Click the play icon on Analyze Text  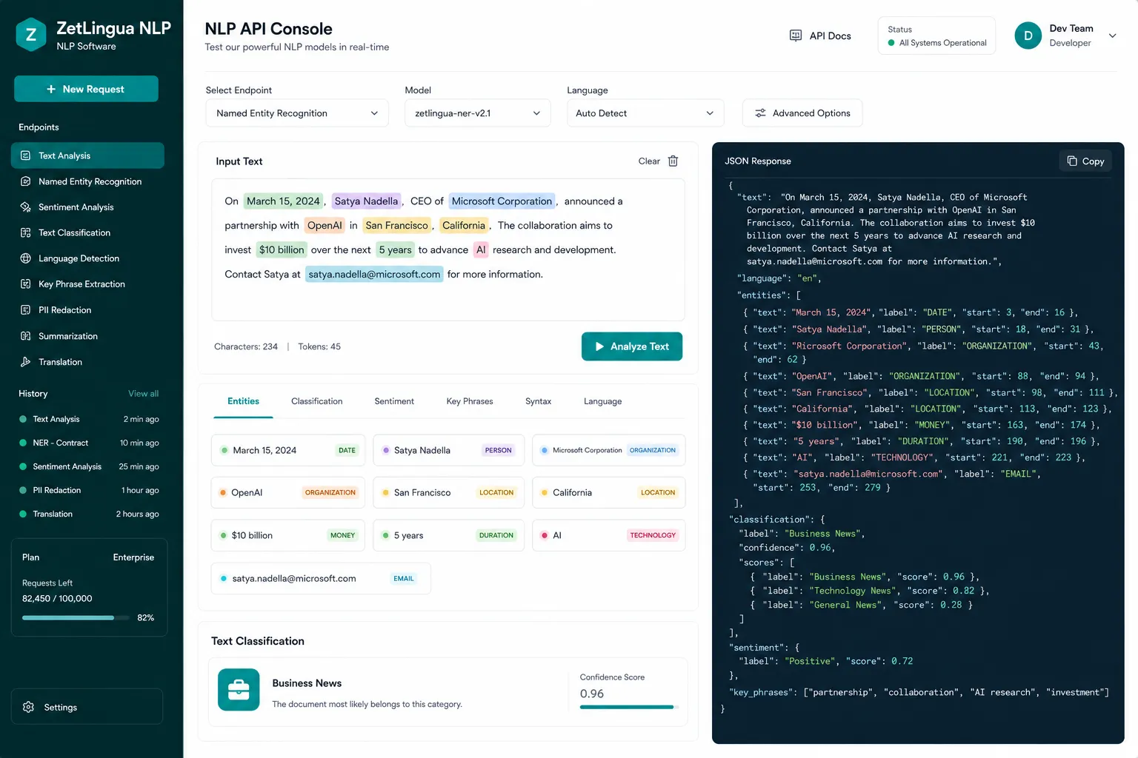coord(600,346)
